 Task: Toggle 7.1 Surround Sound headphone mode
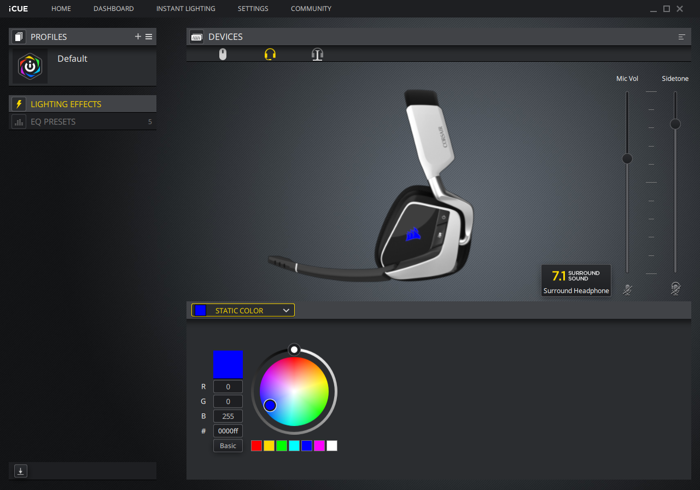tap(576, 281)
